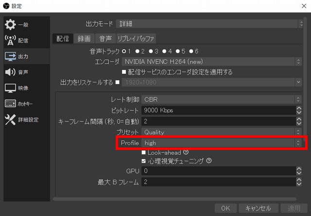Select the ホットキー label in the sidebar
This screenshot has width=311, height=216.
coord(25,104)
